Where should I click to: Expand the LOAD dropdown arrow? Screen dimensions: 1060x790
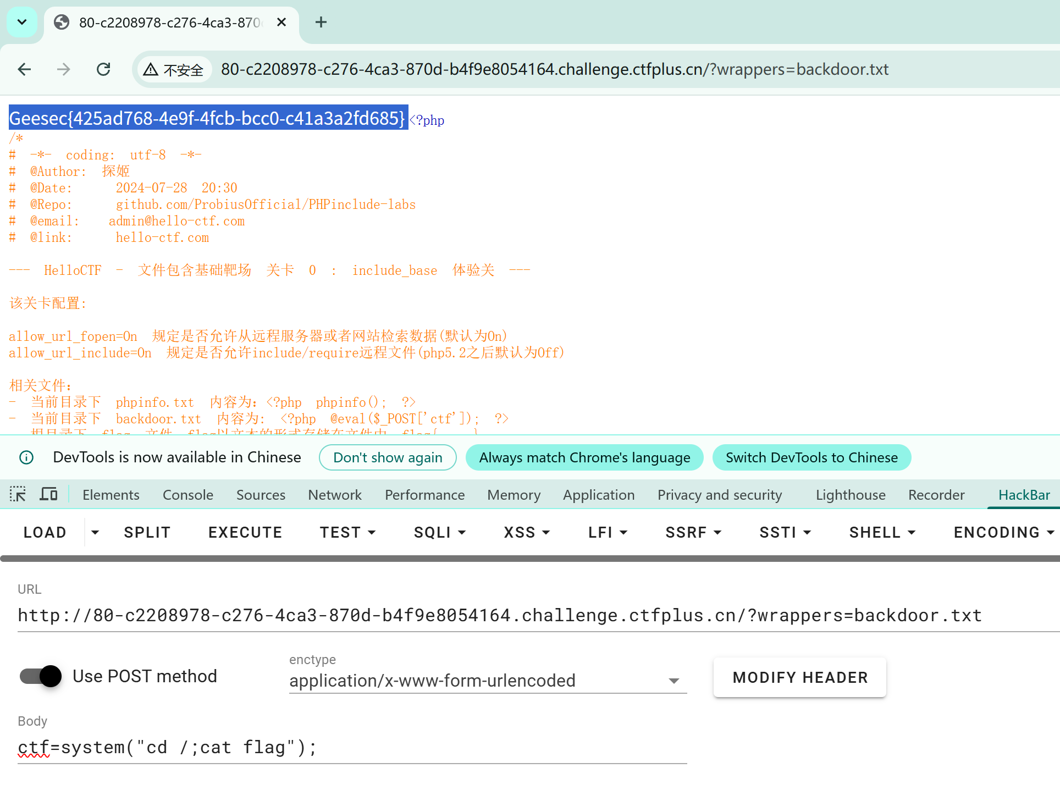tap(95, 532)
